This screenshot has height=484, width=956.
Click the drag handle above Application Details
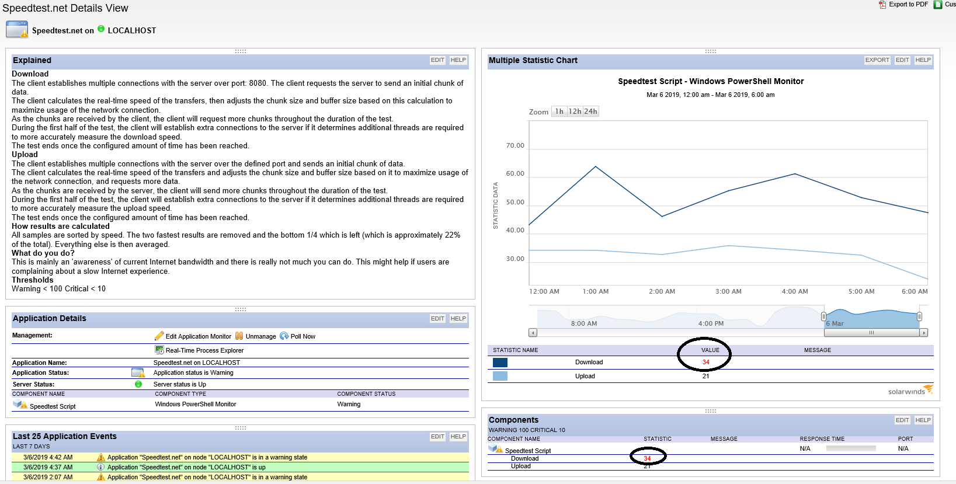click(241, 309)
